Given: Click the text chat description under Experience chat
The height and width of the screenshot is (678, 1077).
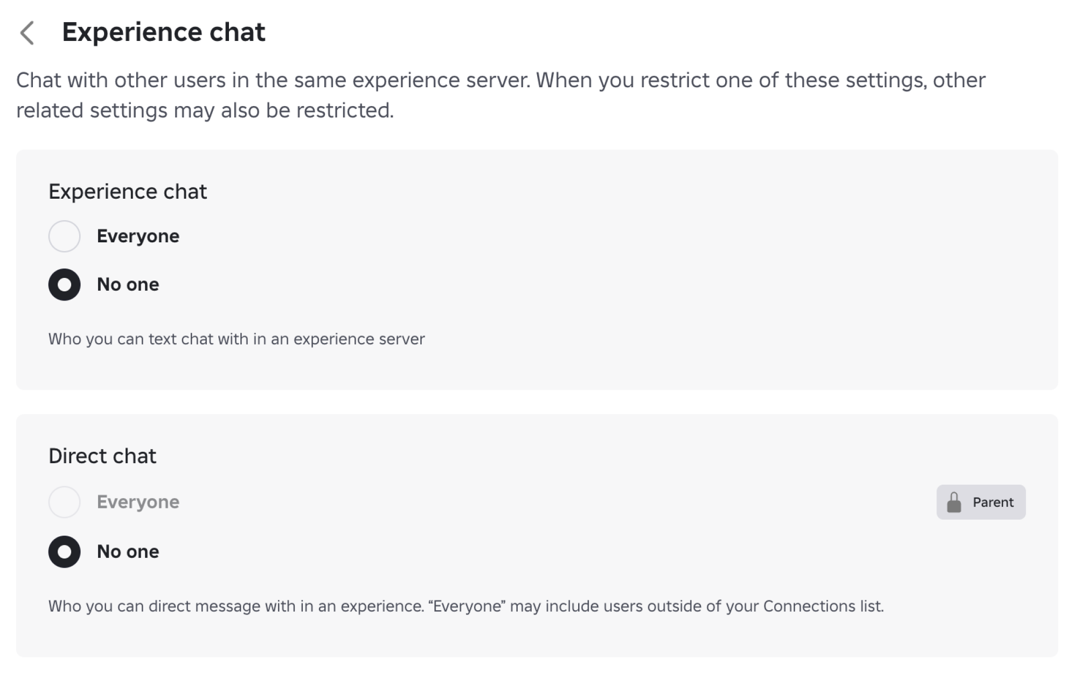Looking at the screenshot, I should point(237,339).
